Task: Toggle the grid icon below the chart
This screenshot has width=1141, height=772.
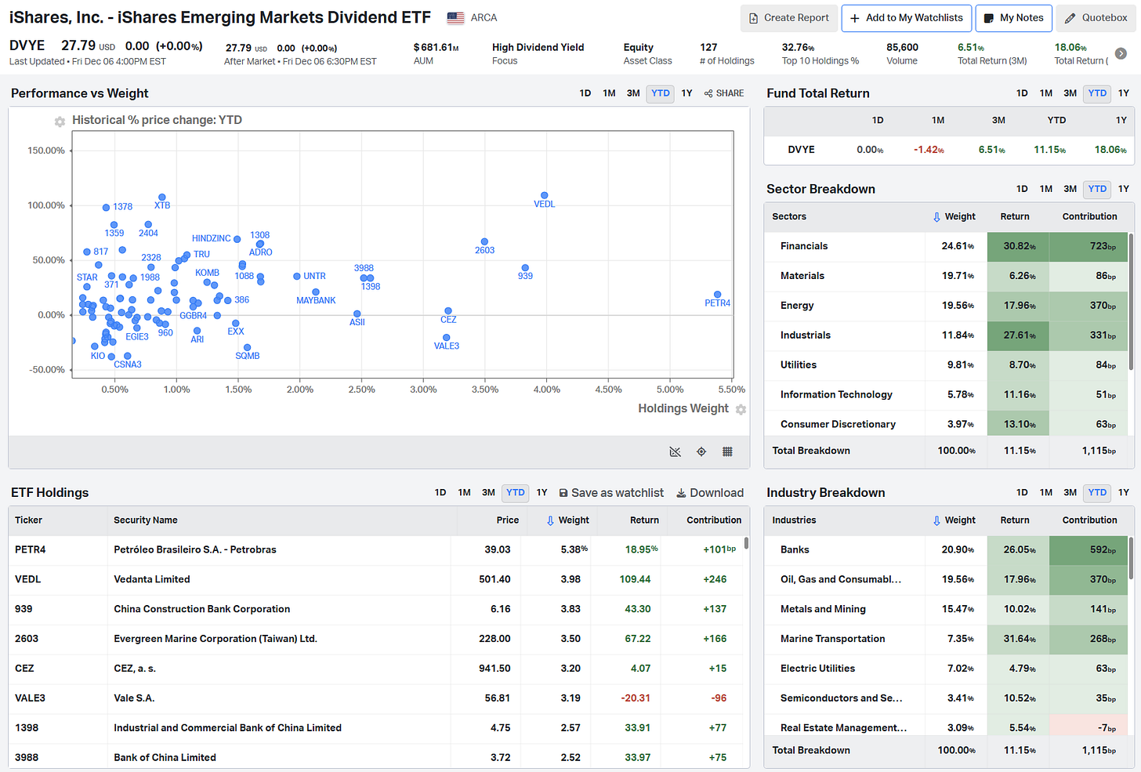Action: tap(727, 451)
